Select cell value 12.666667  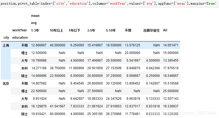39,45
